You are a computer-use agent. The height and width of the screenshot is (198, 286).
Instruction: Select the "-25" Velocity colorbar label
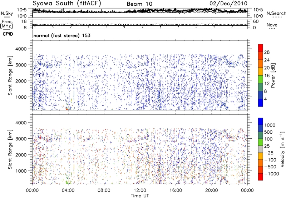[x=269, y=153]
